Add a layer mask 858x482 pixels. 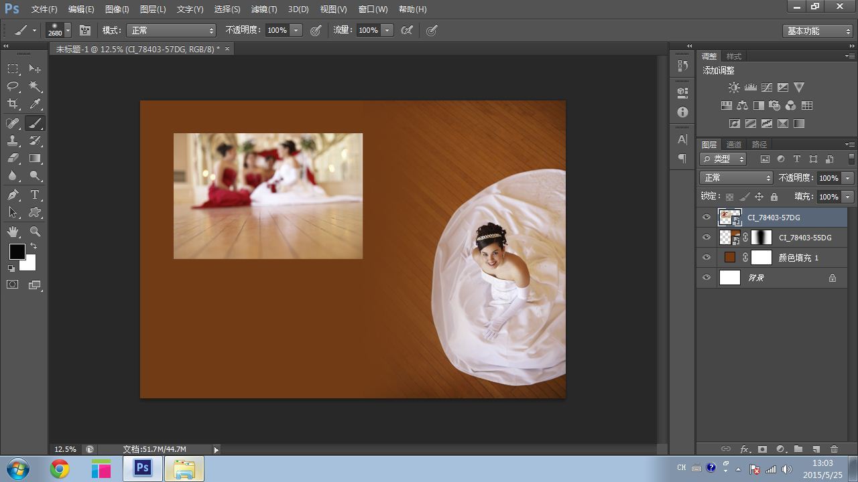762,449
